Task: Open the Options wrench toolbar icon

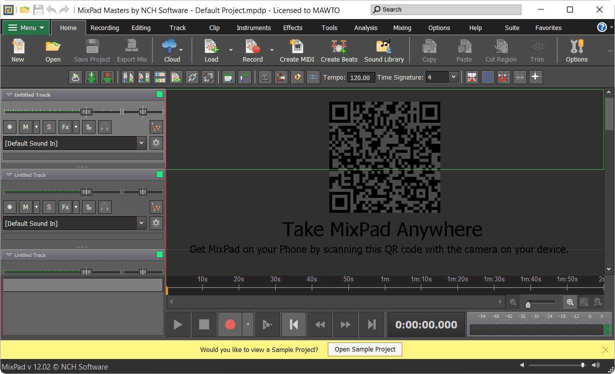Action: tap(576, 51)
